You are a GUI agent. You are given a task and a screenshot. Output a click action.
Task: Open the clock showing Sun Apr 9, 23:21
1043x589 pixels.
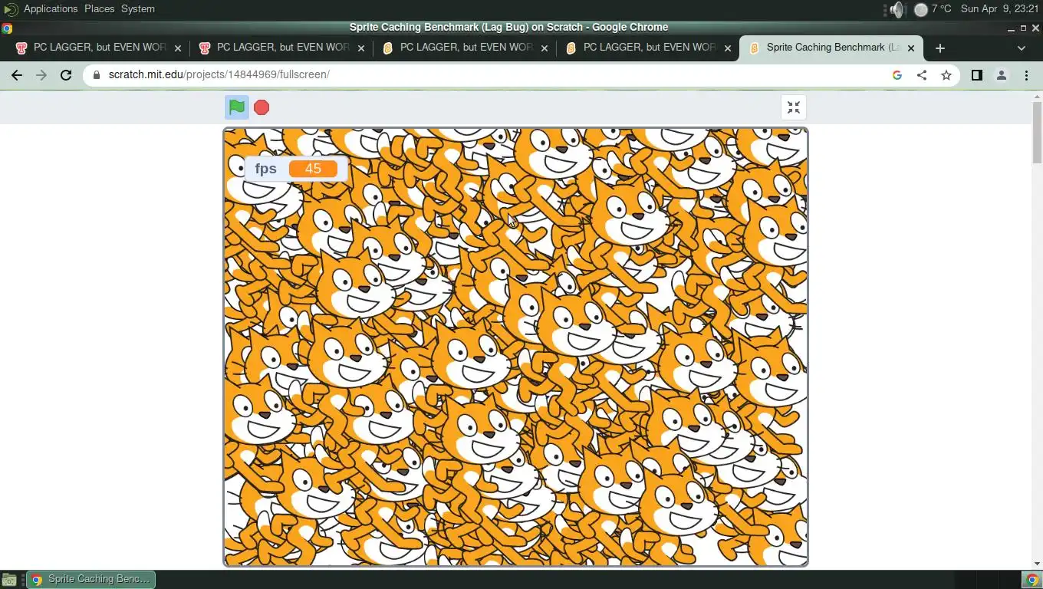[x=1000, y=9]
